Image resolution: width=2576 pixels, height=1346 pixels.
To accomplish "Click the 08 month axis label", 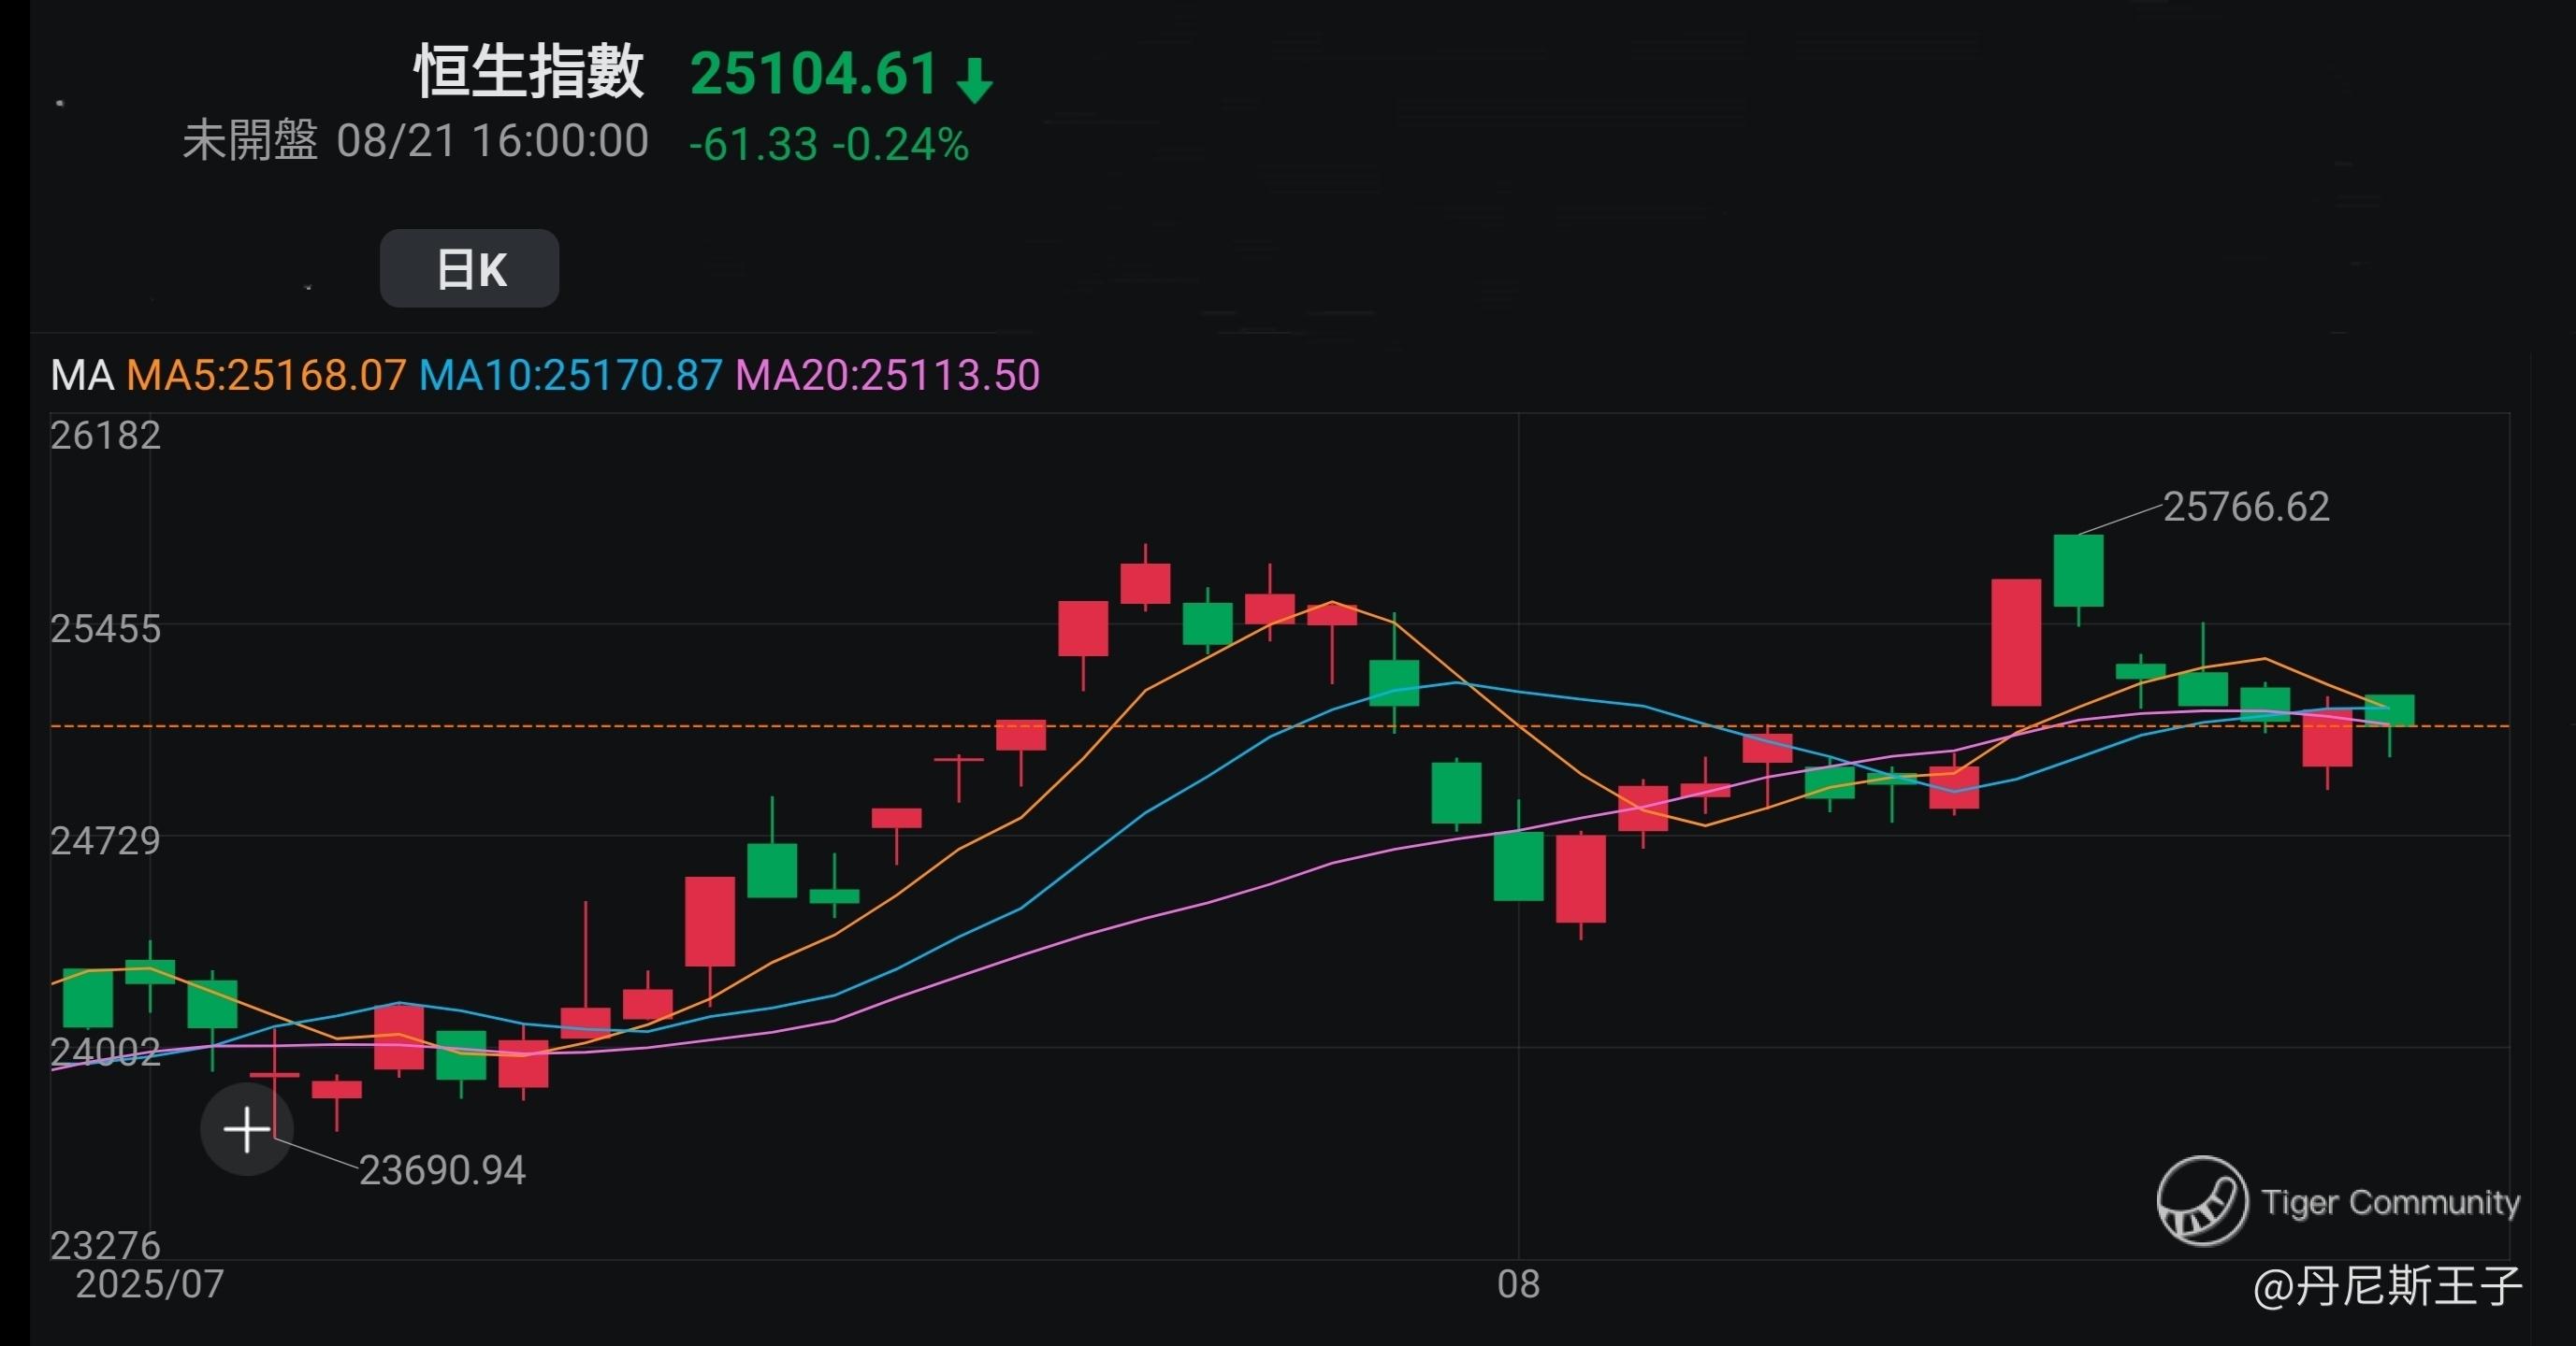I will pyautogui.click(x=1518, y=1284).
